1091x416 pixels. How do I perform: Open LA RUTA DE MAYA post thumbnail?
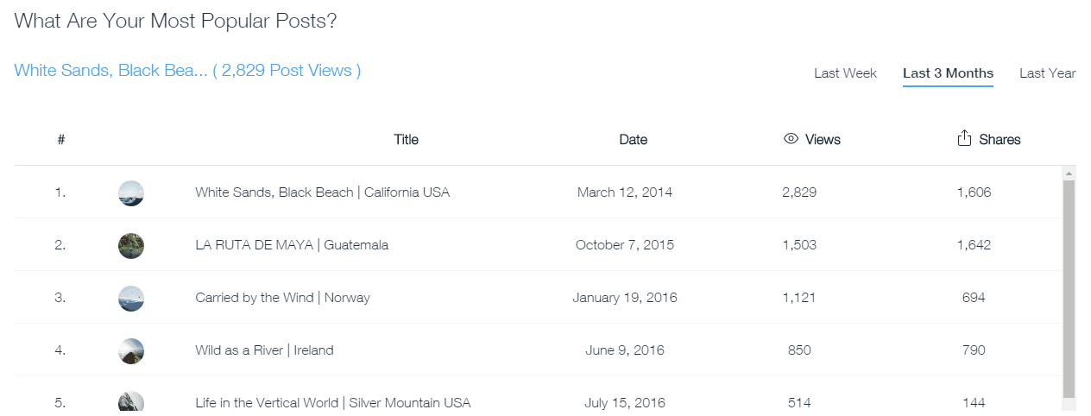pyautogui.click(x=131, y=245)
